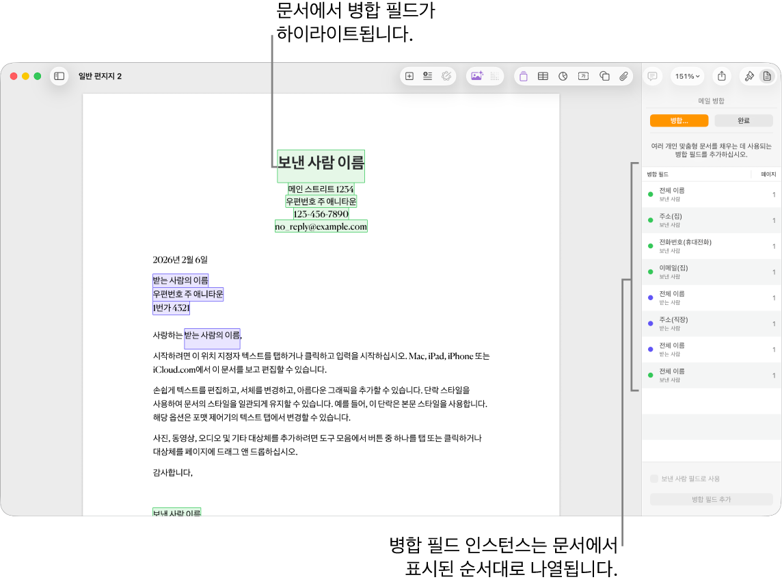Click the orange 병합... button
The height and width of the screenshot is (584, 782).
(679, 120)
